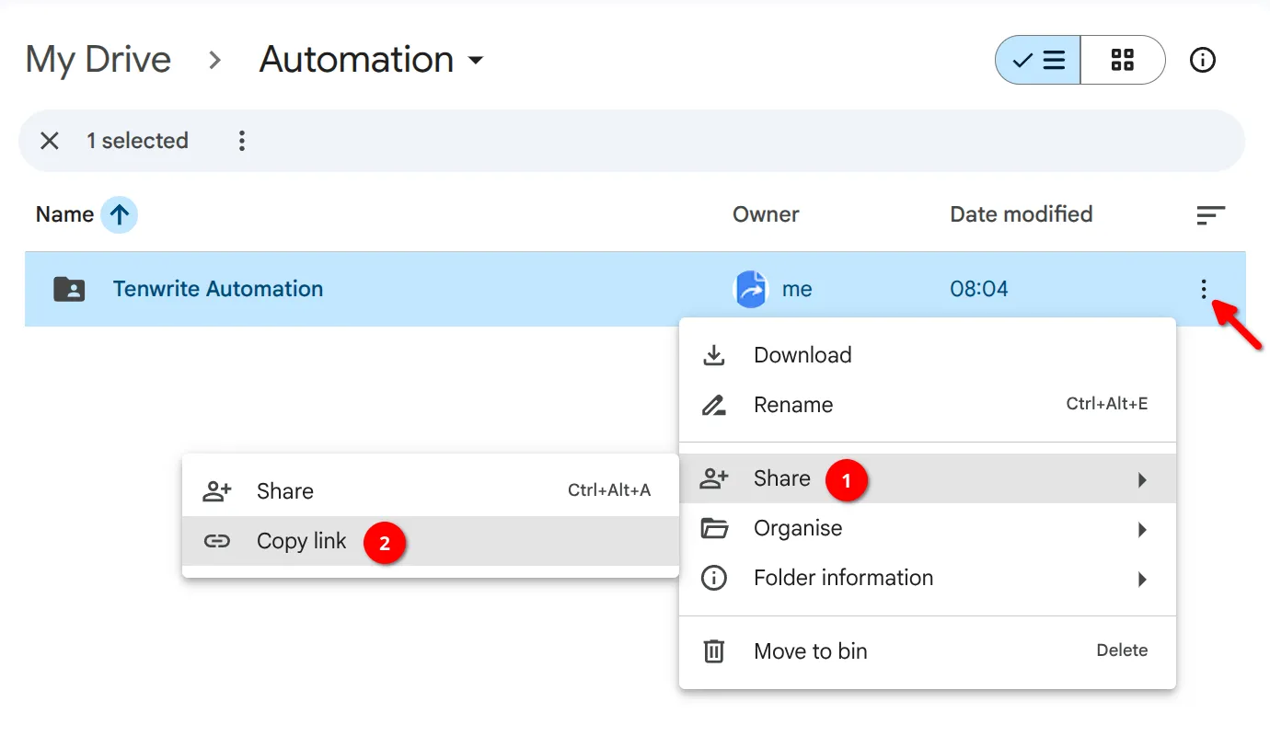Screen dimensions: 1270x736
Task: Choose Move to bin from the menu
Action: pos(810,650)
